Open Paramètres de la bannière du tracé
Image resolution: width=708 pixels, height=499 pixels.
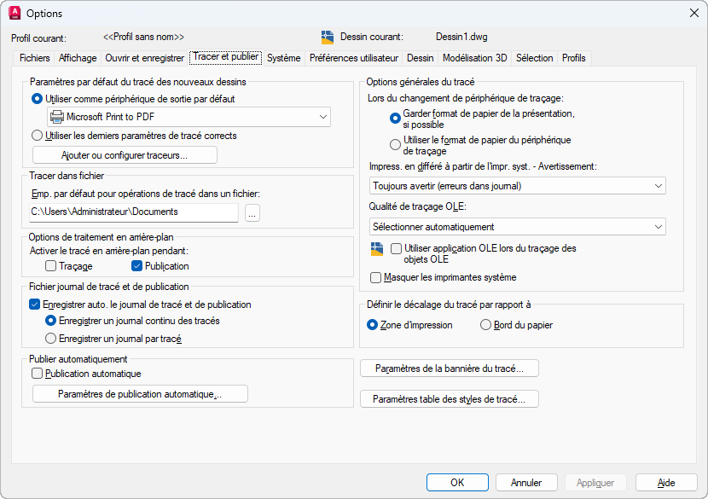[x=450, y=368]
